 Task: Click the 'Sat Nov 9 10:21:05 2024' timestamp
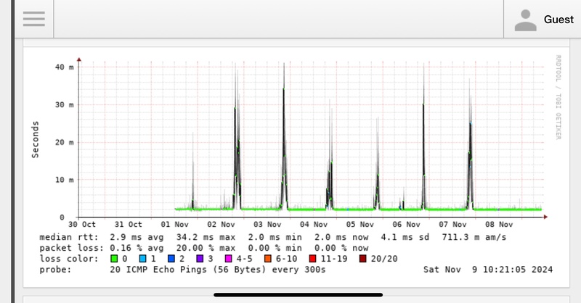coord(488,270)
